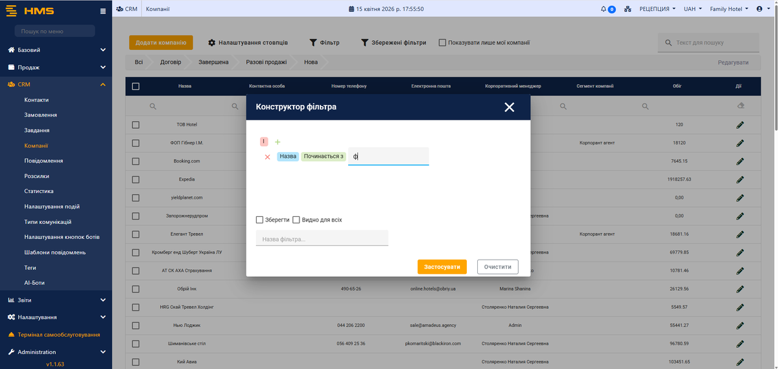This screenshot has height=369, width=778.
Task: Select the Договір stage tab
Action: point(171,62)
